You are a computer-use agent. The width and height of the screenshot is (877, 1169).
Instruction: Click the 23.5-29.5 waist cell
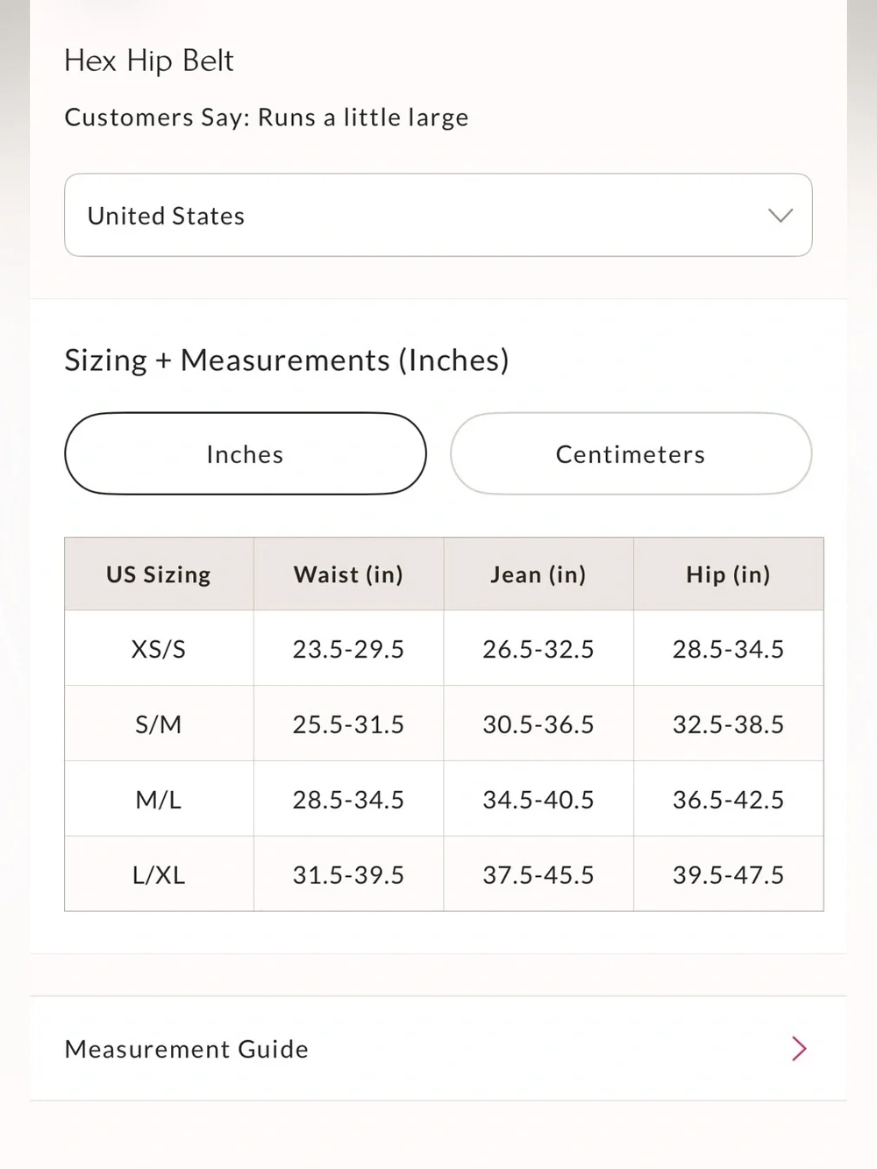point(349,649)
